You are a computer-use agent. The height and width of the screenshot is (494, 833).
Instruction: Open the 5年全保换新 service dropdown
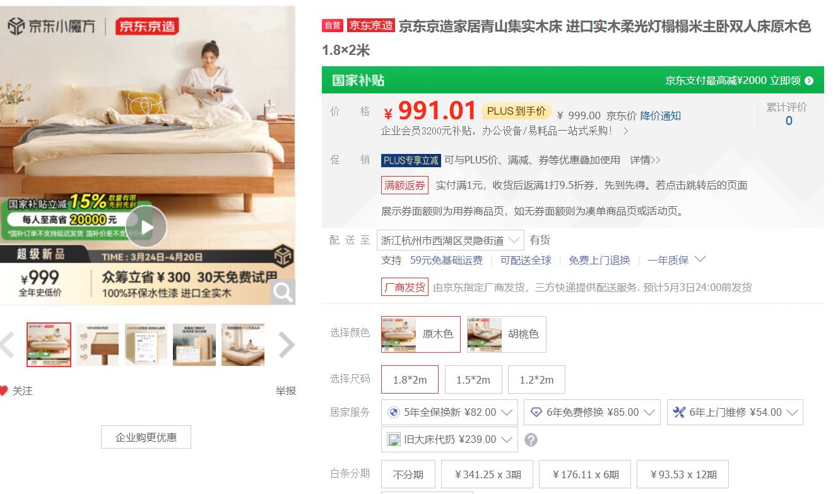(x=449, y=412)
